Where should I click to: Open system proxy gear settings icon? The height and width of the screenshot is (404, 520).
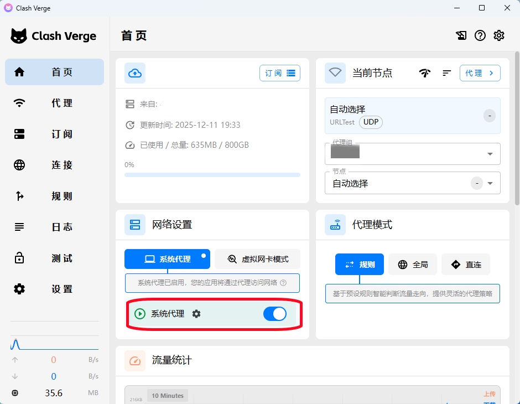(196, 314)
